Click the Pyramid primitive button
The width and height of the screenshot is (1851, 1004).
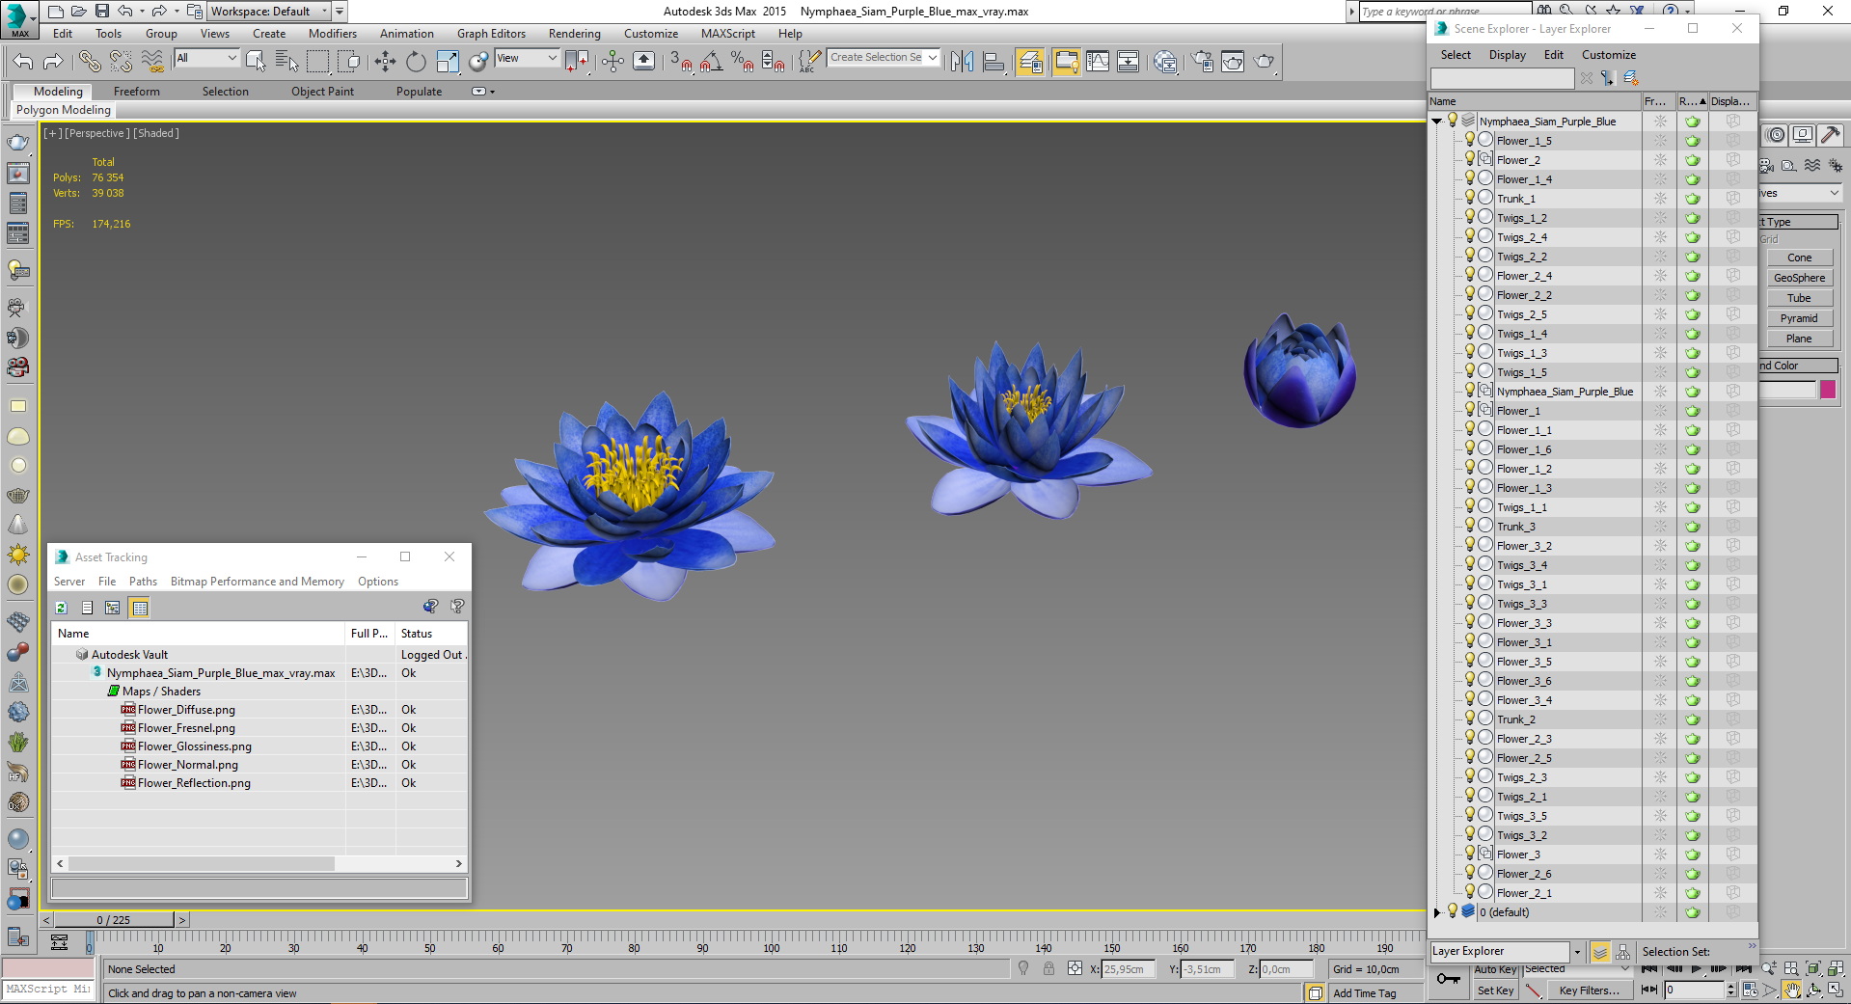[1799, 318]
